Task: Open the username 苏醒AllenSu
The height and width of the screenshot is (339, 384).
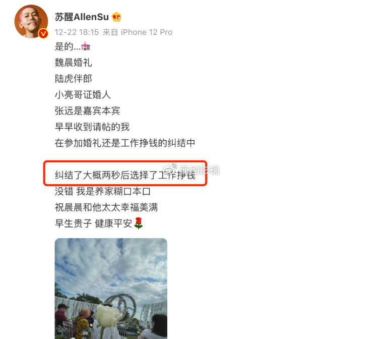Action: 82,17
